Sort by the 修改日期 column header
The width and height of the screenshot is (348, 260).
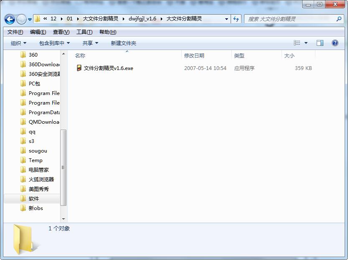[206, 55]
